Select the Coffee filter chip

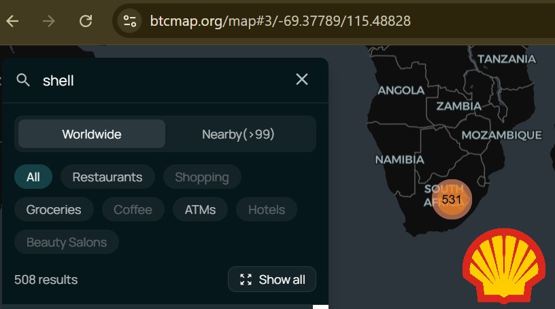tap(133, 210)
